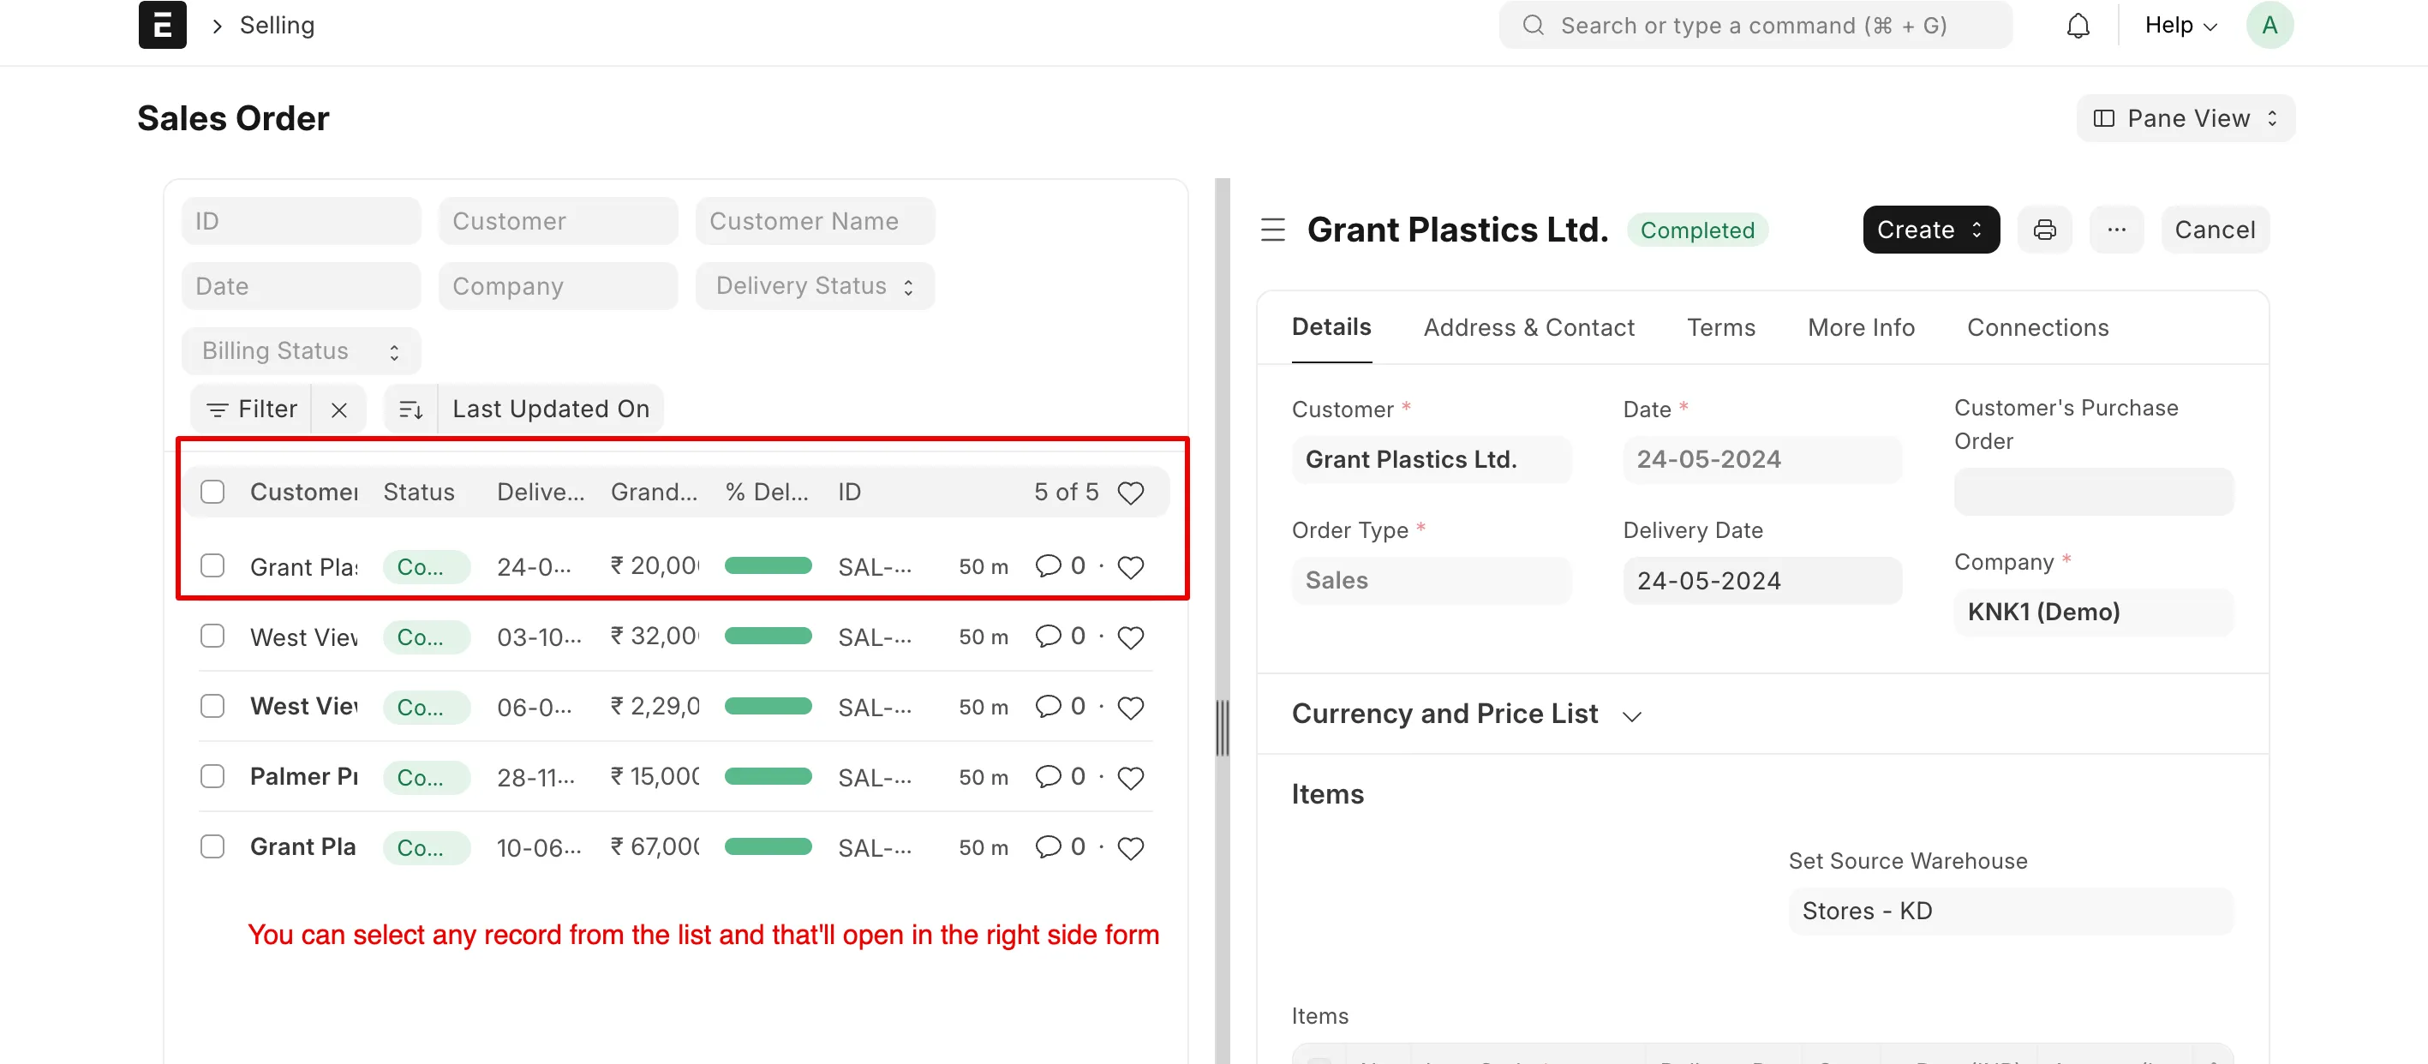Open the Delivery Status filter dropdown
This screenshot has height=1064, width=2428.
pos(815,285)
